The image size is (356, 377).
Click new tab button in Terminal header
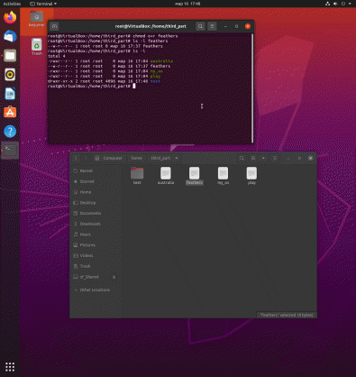click(x=54, y=26)
